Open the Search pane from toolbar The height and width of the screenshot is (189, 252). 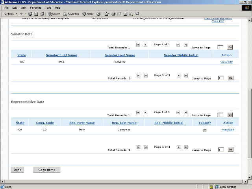pos(54,14)
